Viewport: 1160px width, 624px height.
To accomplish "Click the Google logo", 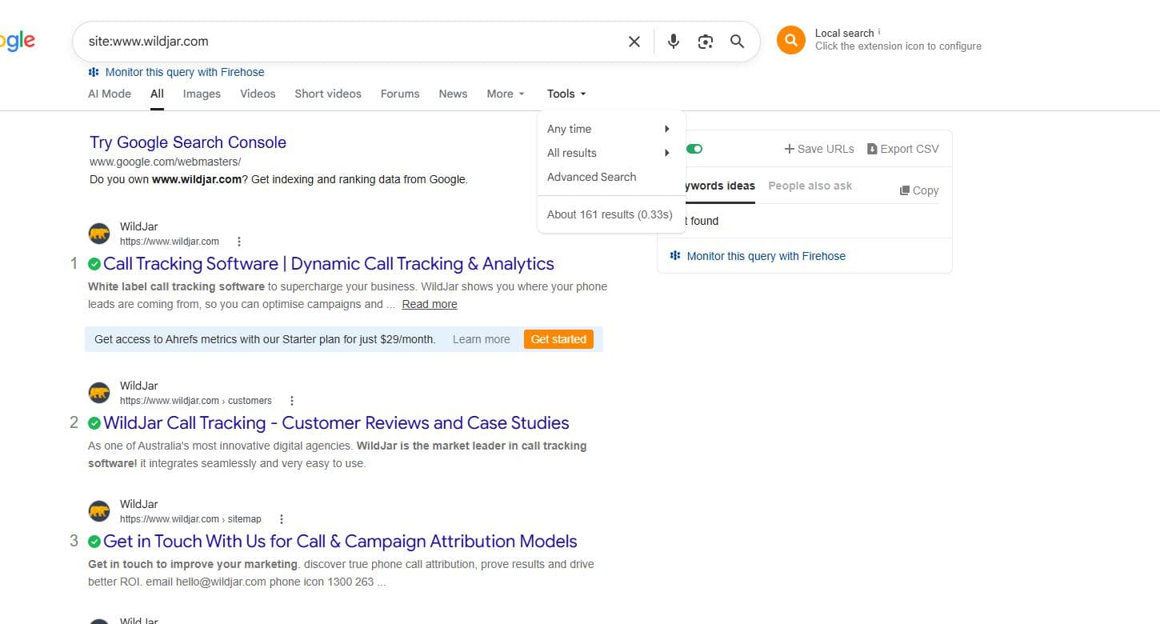I will 18,42.
